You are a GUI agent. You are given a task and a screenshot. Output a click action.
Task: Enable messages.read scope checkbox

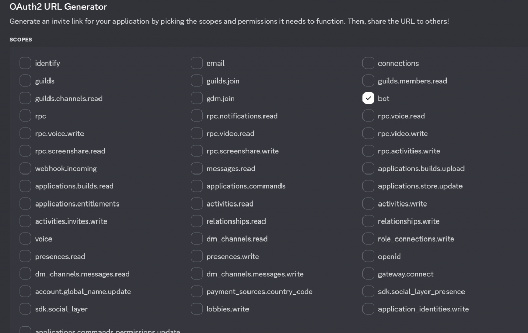coord(197,169)
